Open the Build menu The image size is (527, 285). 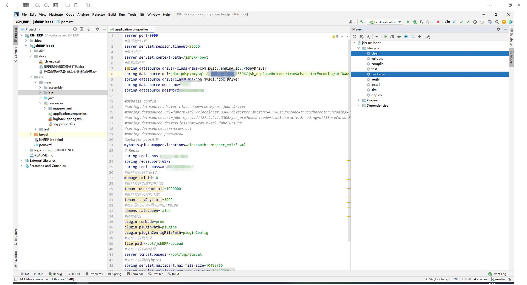(112, 15)
